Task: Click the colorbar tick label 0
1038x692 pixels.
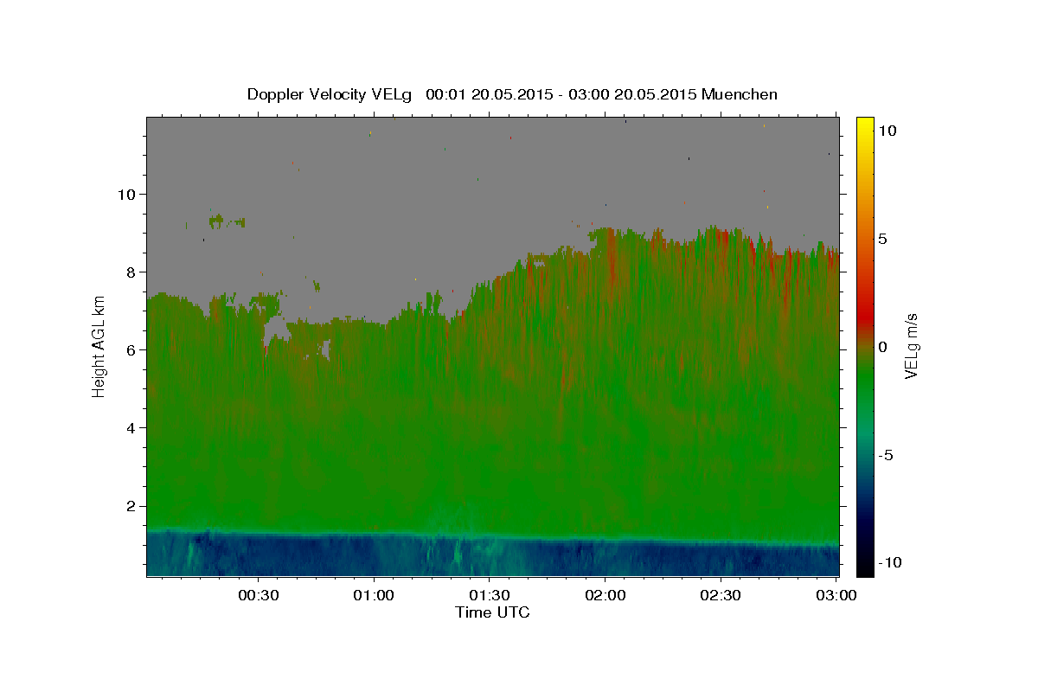Action: 882,347
